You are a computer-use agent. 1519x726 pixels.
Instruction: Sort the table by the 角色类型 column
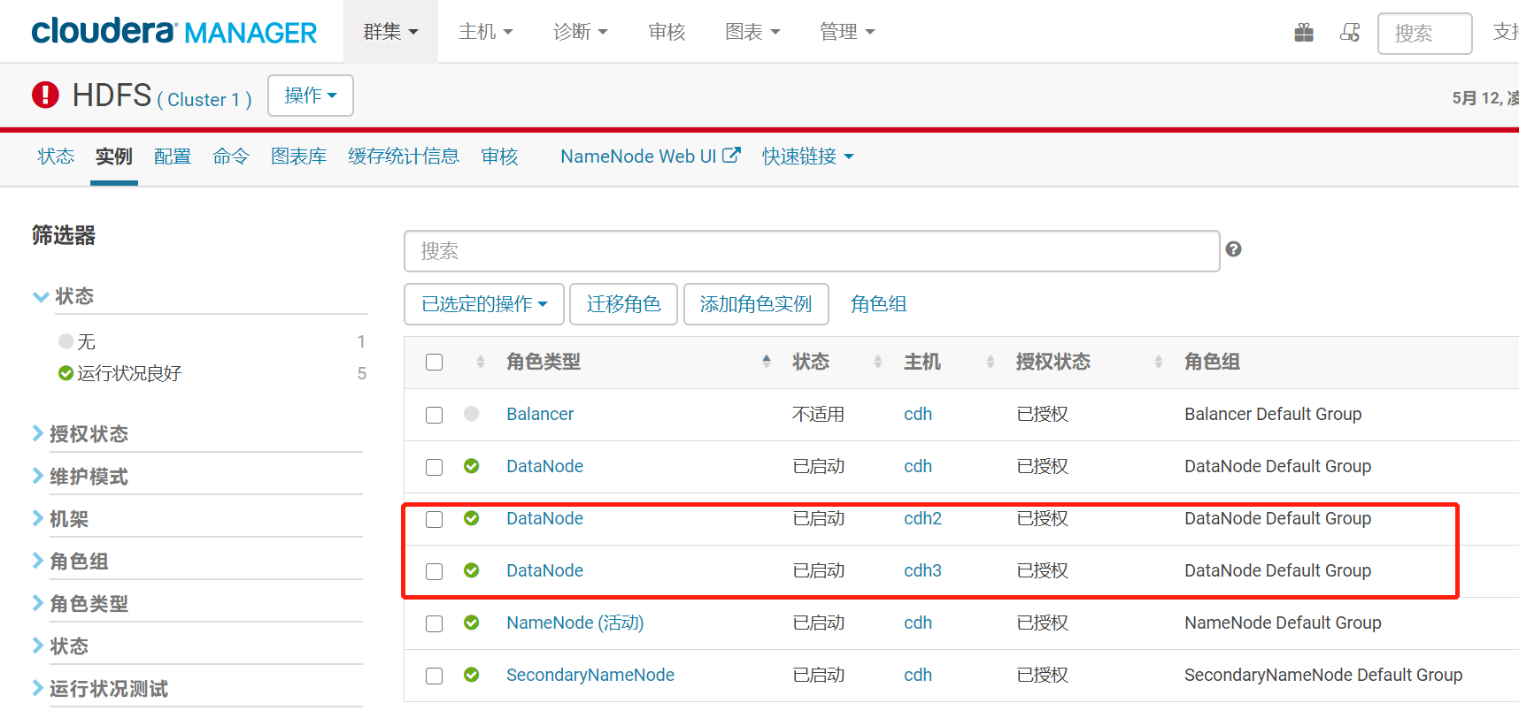(544, 362)
